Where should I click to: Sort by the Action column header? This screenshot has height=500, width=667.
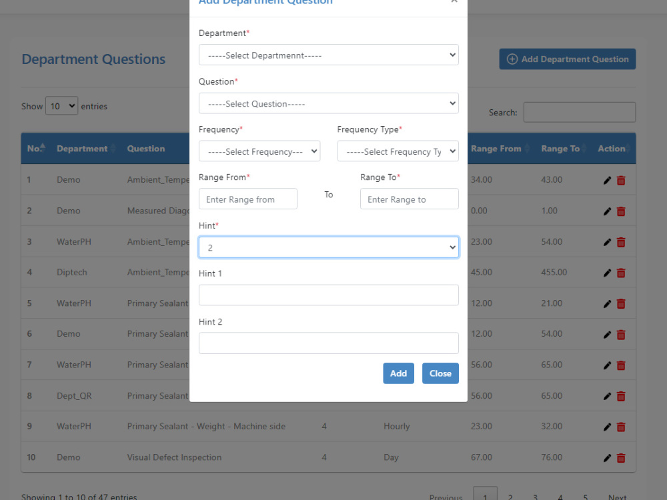point(614,149)
